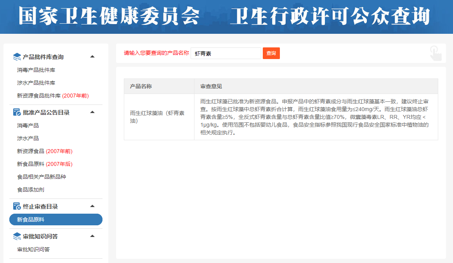
Task: Collapse the 终止审查目录 section arrow
Action: [92, 206]
